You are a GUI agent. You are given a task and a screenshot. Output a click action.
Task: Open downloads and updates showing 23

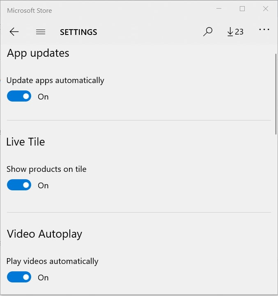coord(235,32)
